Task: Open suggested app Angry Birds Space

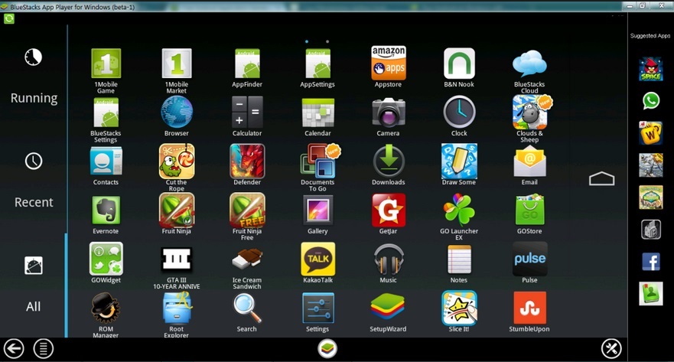Action: [x=651, y=69]
